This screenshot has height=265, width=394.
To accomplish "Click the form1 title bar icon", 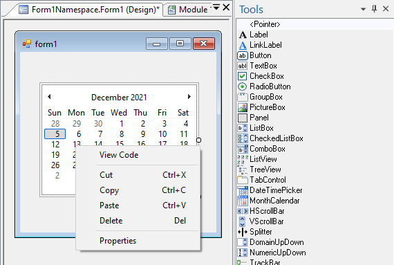I will [x=27, y=44].
